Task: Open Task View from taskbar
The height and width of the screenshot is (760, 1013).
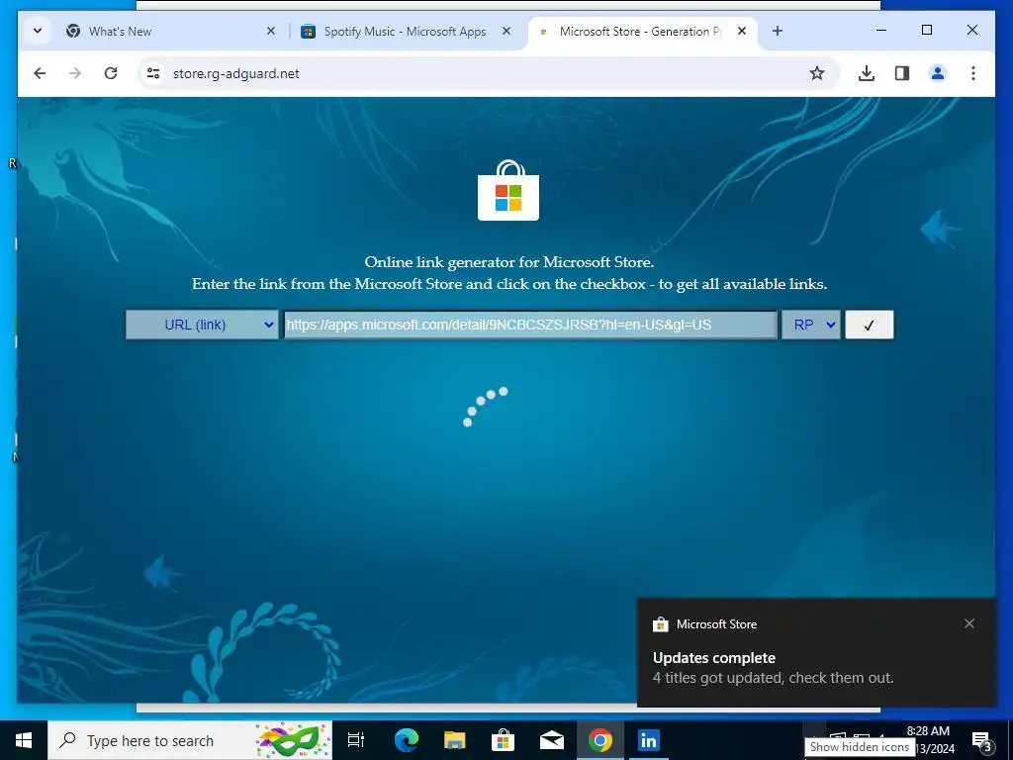Action: point(356,740)
